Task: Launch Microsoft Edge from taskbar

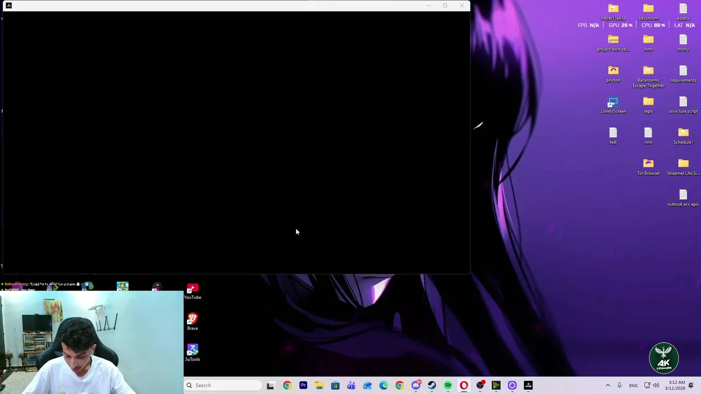Action: click(x=383, y=385)
